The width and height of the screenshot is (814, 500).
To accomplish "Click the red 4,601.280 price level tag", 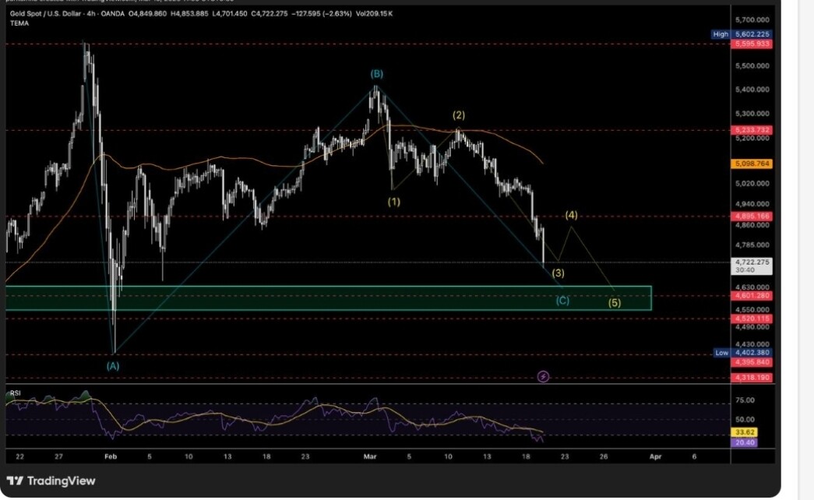I will (x=752, y=295).
